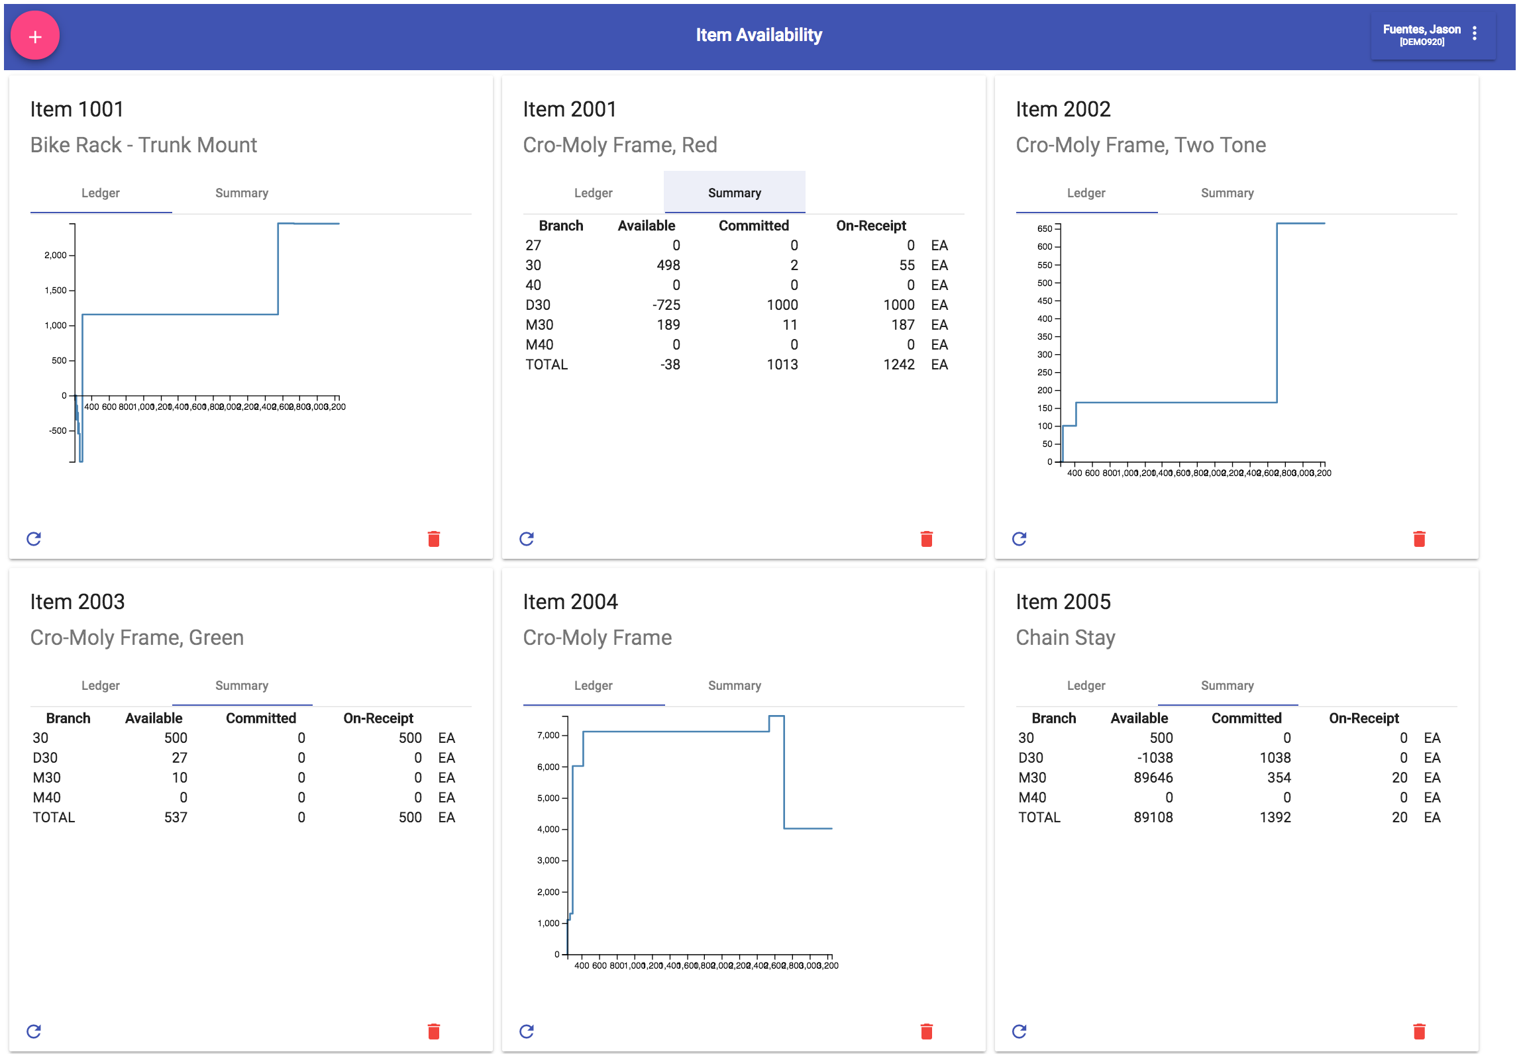Viewport: 1521px width, 1058px height.
Task: Click the Cro-Moly Frame, Red subtitle
Action: click(620, 145)
